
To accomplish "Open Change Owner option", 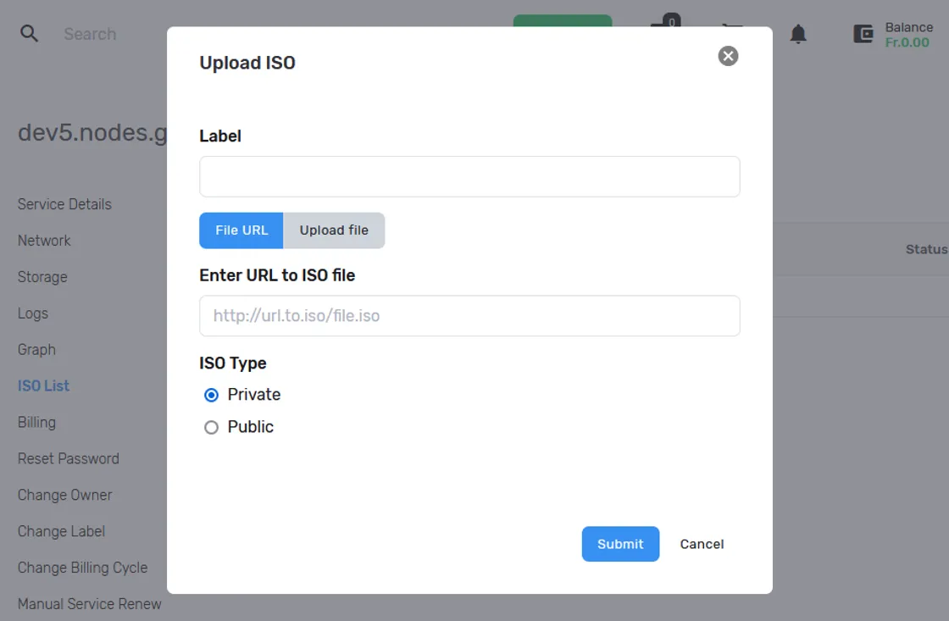I will [64, 495].
